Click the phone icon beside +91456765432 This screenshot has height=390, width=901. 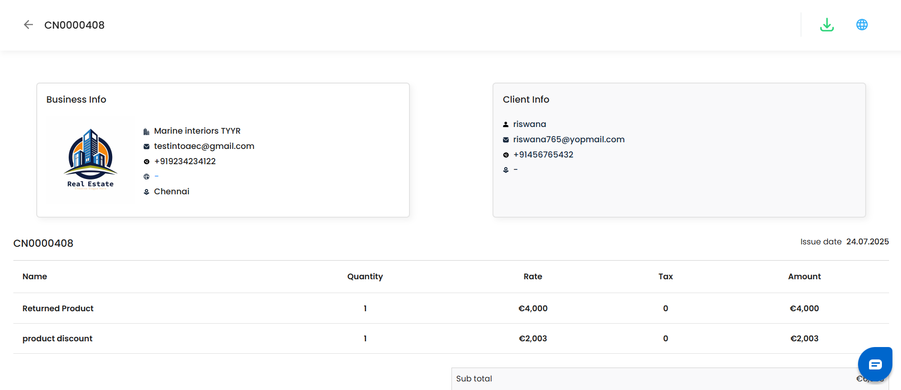click(x=506, y=155)
